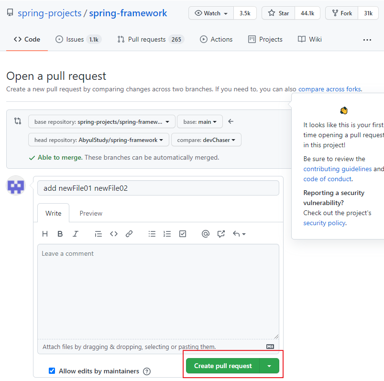Insert a quote block icon
The image size is (384, 381).
point(98,234)
